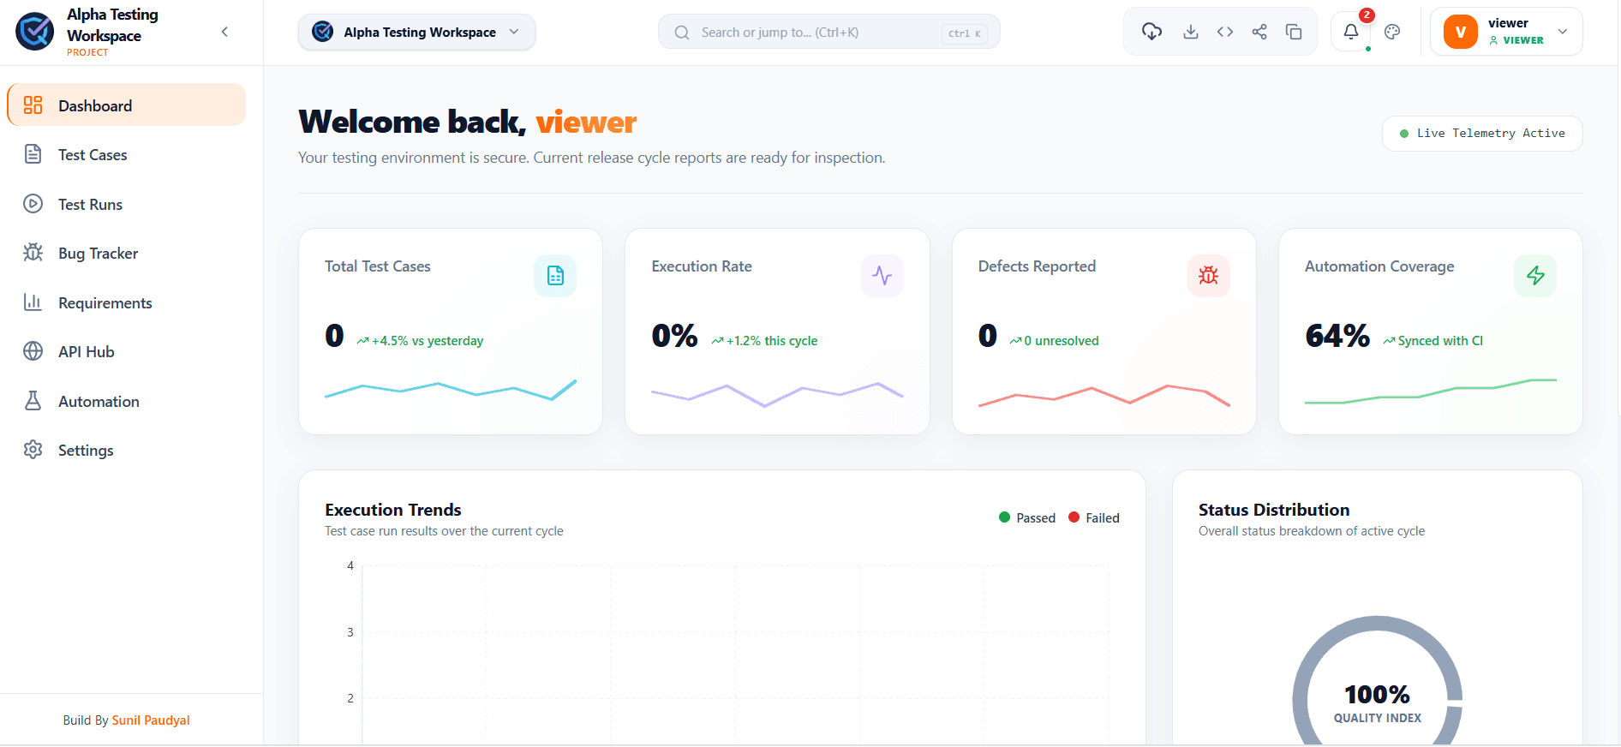Click the VIEWER role label
Viewport: 1621px width, 747px height.
click(1516, 40)
